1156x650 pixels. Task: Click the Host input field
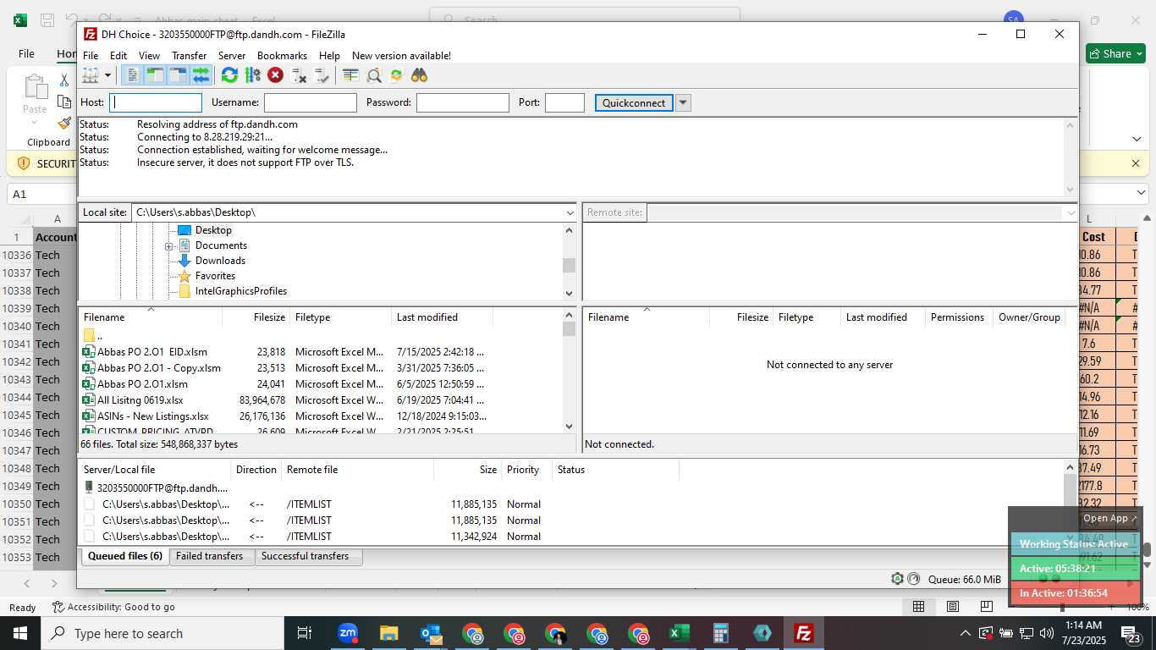point(156,102)
